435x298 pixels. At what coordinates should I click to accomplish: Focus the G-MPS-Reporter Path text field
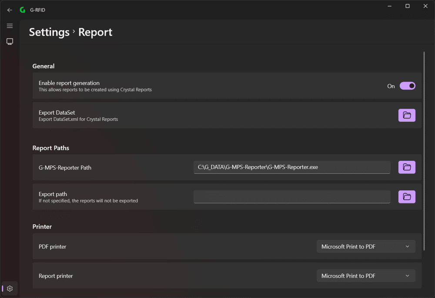[x=292, y=167]
